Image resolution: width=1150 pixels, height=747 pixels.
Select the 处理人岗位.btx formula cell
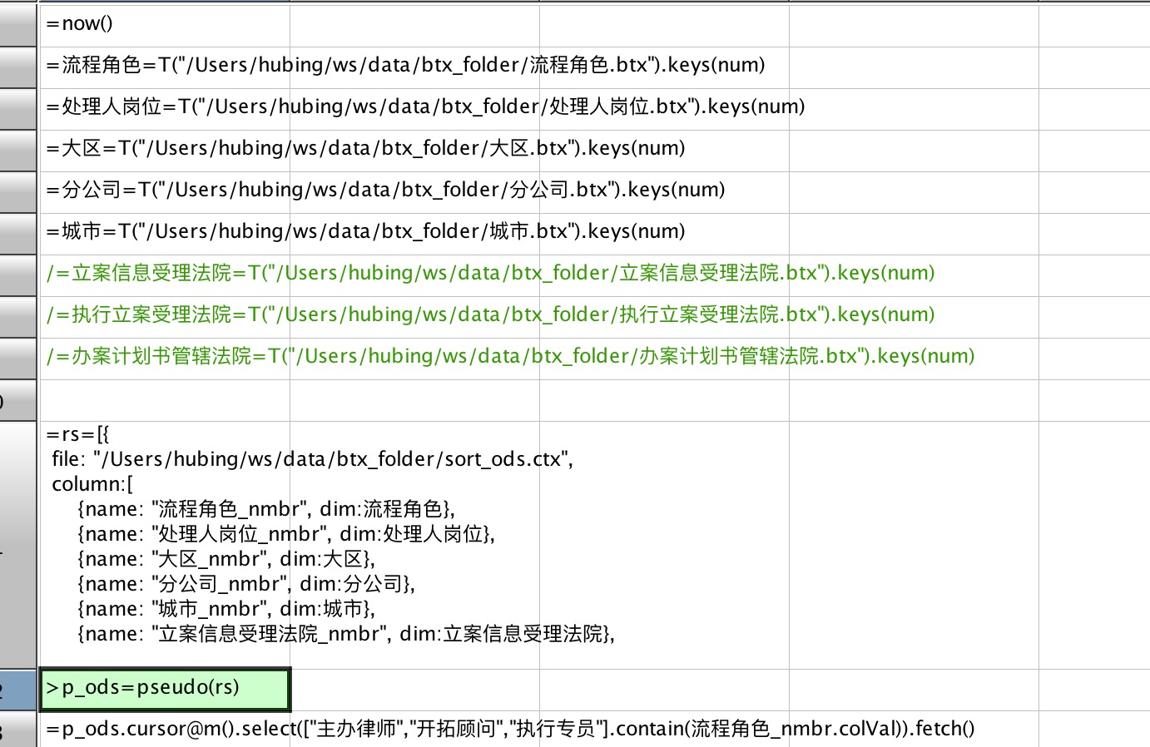pyautogui.click(x=164, y=107)
